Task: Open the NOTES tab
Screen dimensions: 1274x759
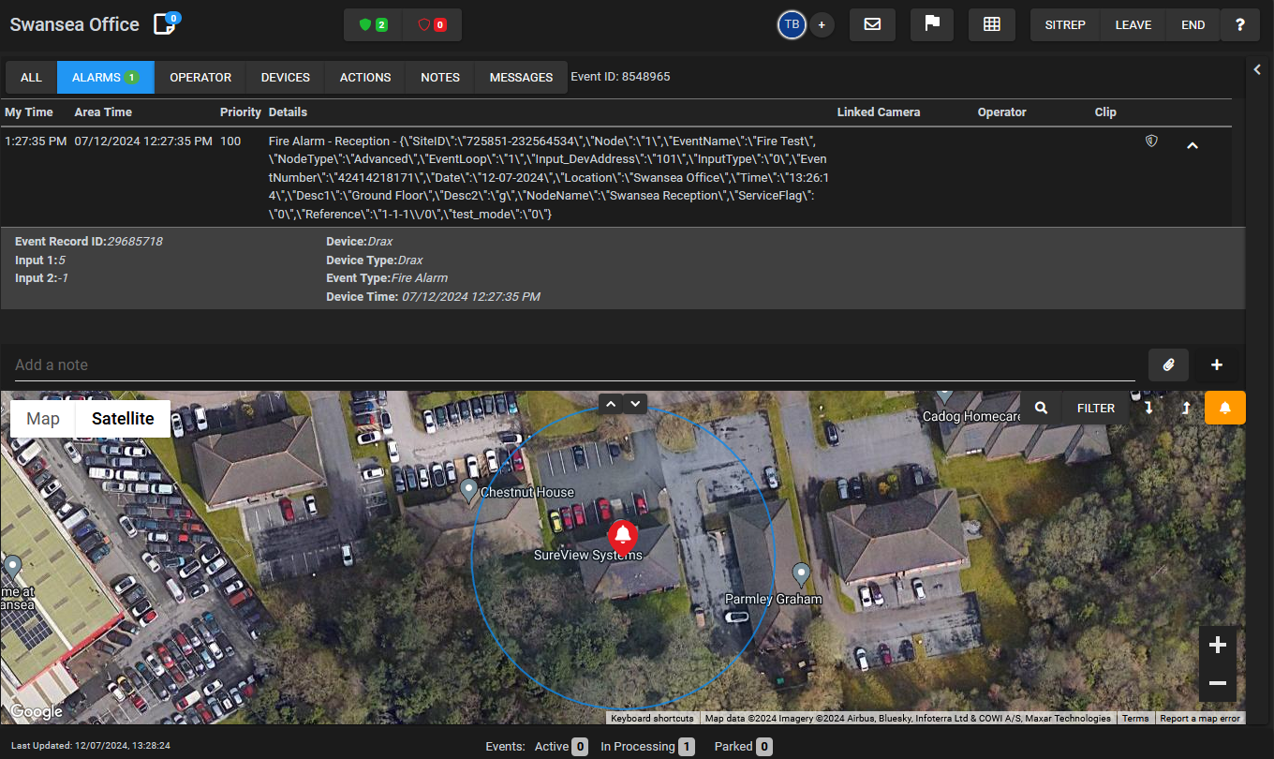Action: 440,77
